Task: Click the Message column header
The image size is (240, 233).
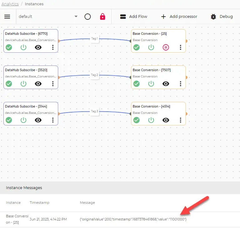Action: [87, 203]
